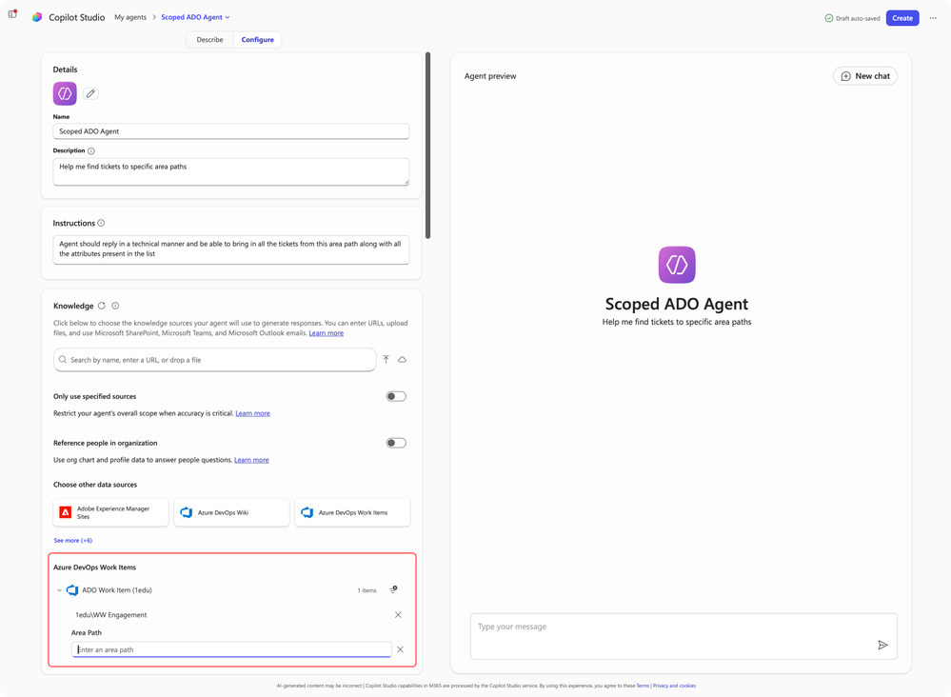Switch to the Configure tab
The width and height of the screenshot is (951, 697).
258,40
